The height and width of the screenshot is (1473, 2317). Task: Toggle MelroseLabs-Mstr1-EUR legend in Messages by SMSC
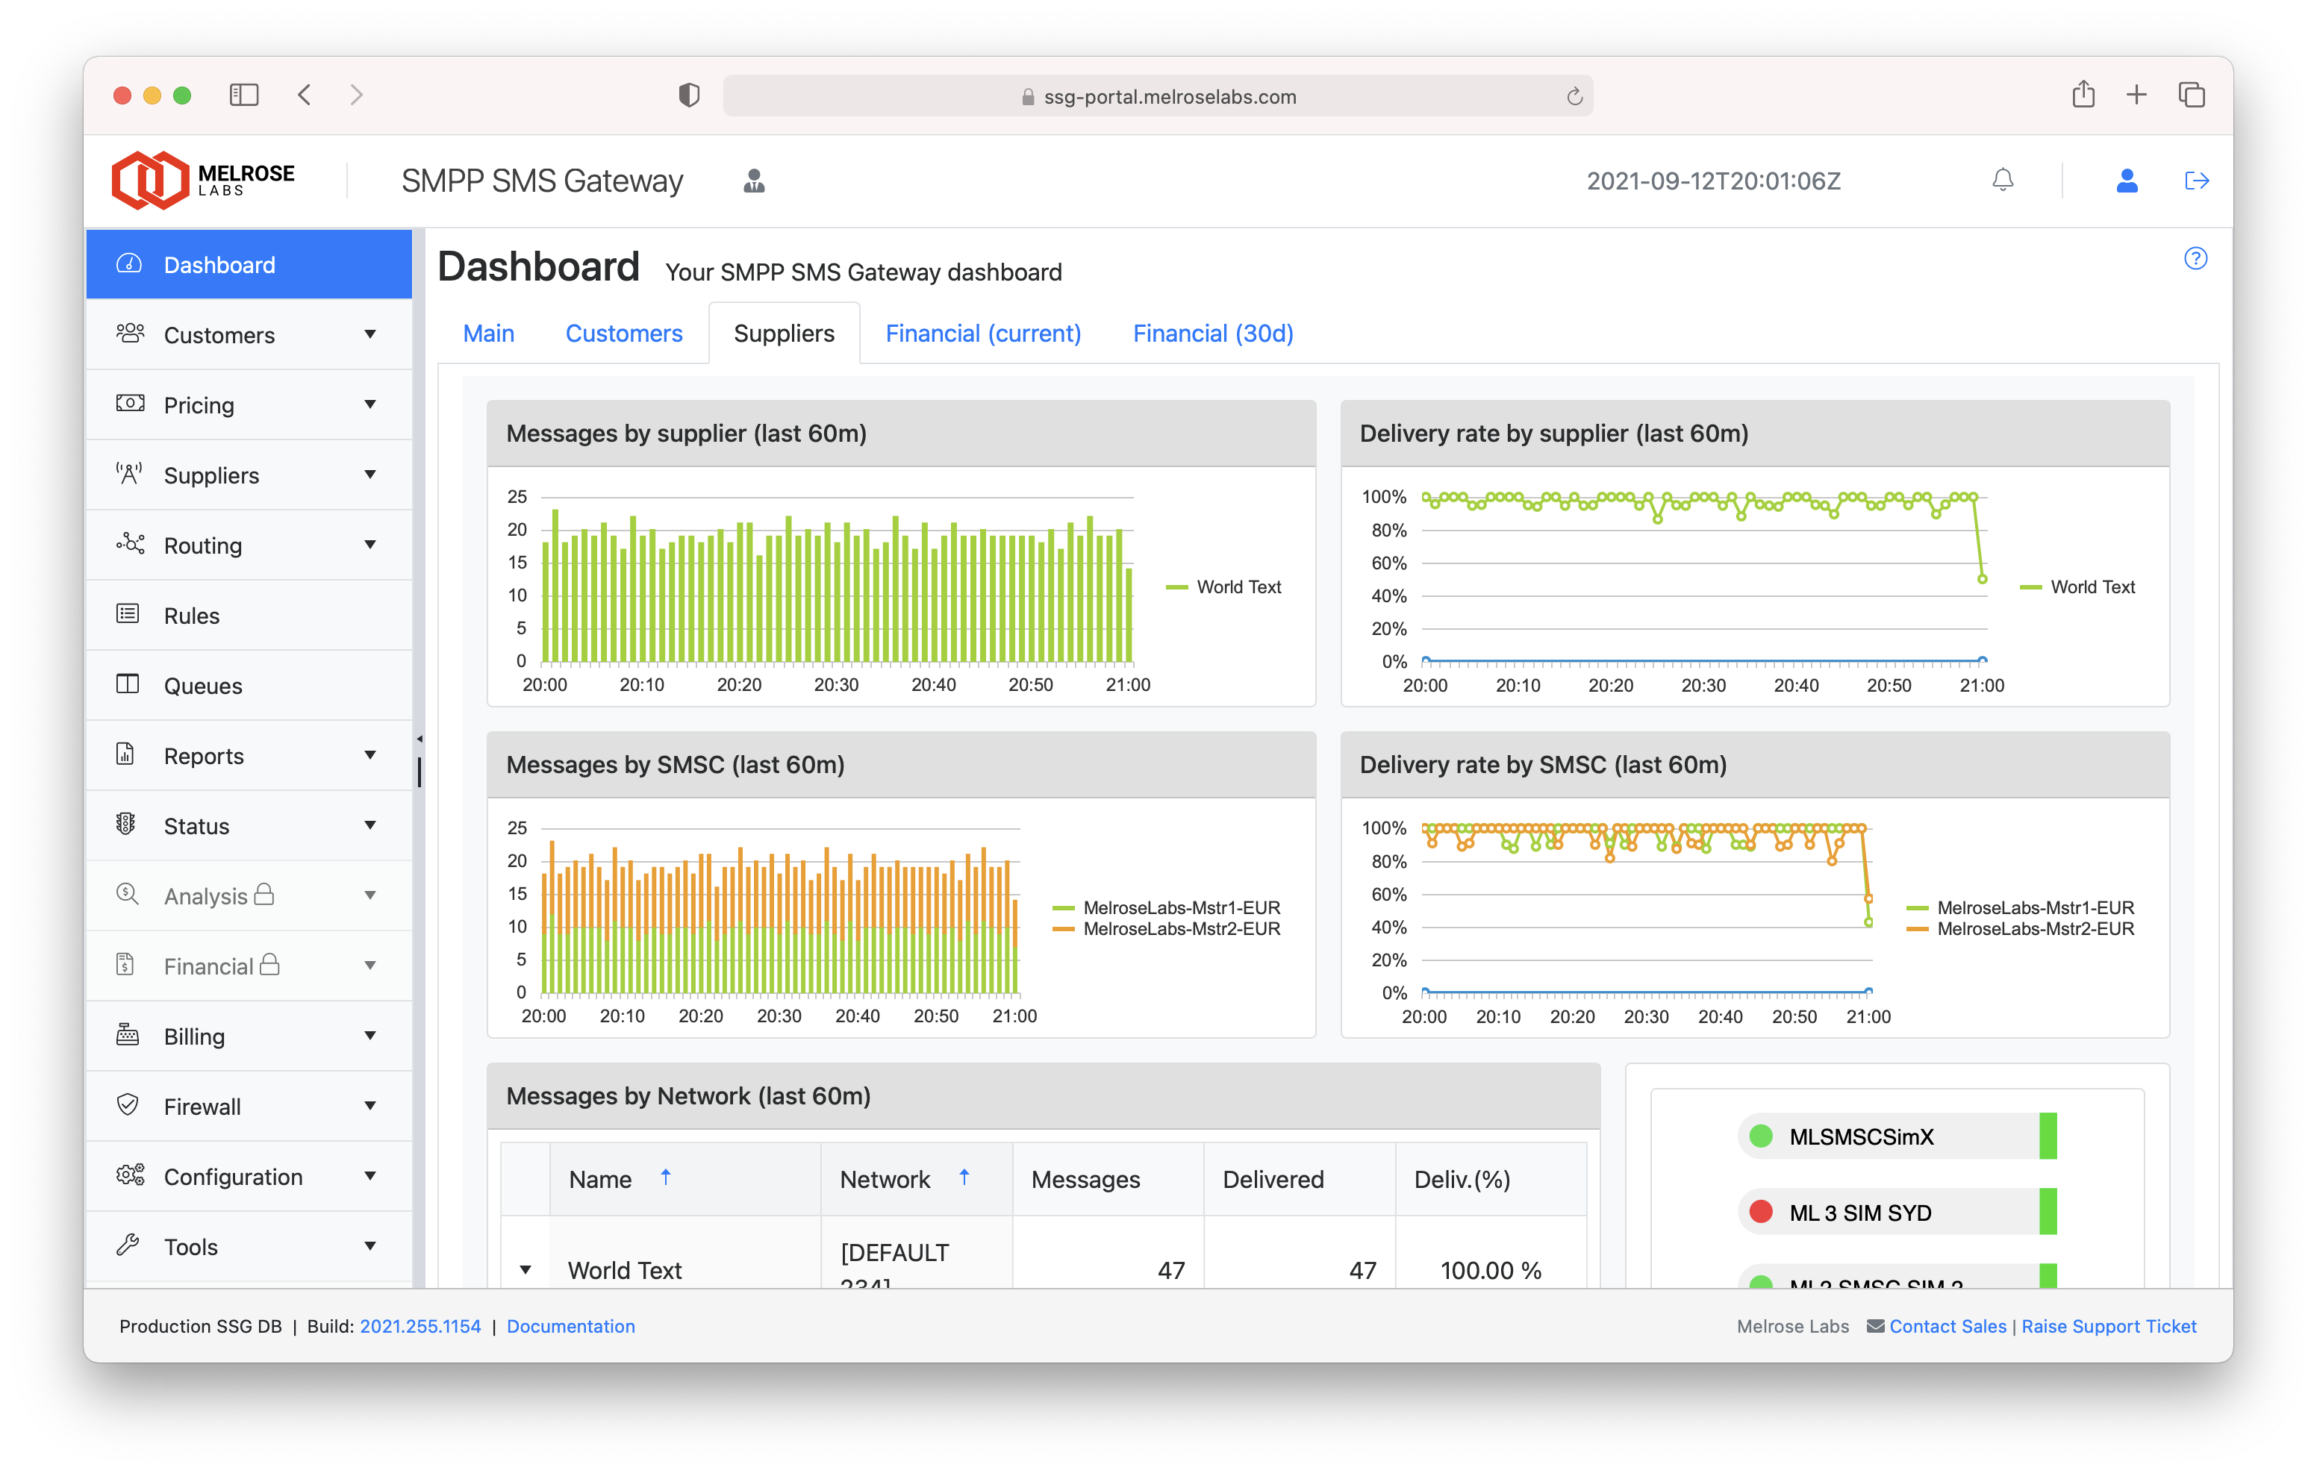(1181, 907)
